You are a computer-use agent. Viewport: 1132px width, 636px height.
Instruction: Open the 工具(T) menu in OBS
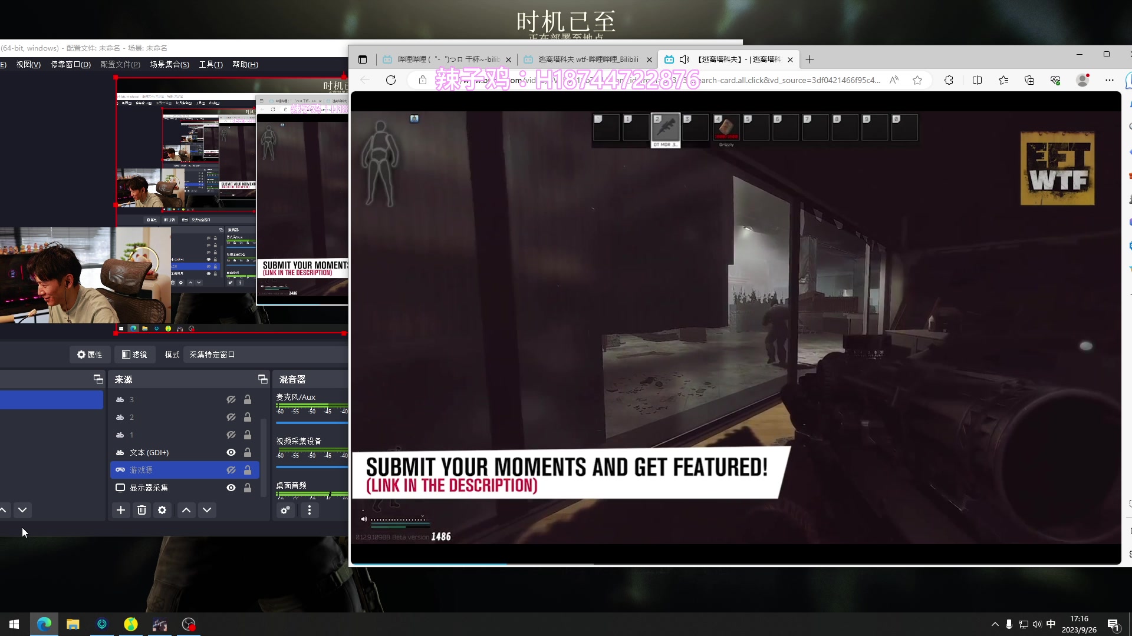210,64
